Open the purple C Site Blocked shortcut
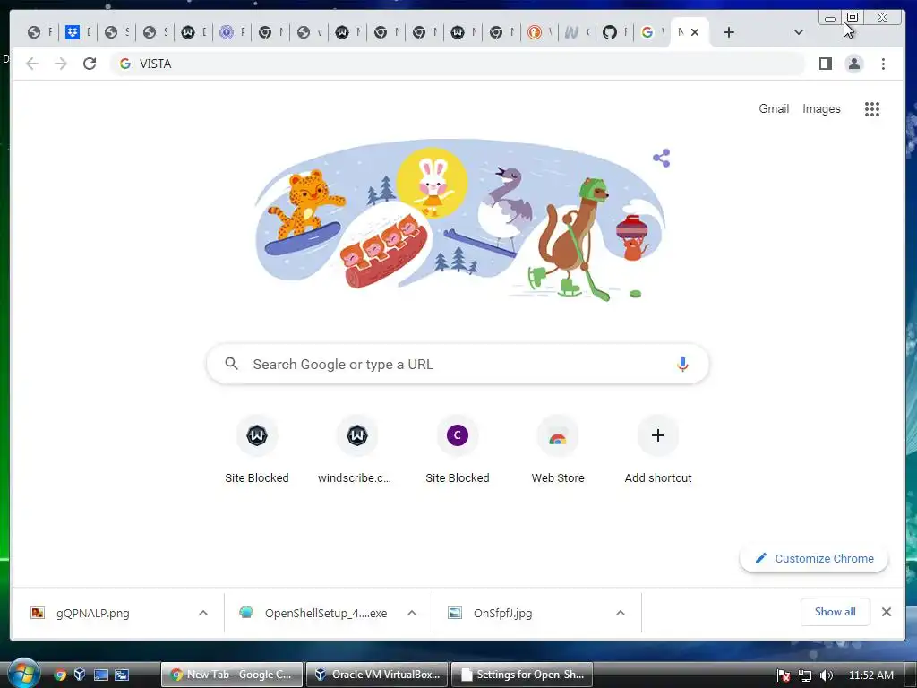 click(458, 450)
